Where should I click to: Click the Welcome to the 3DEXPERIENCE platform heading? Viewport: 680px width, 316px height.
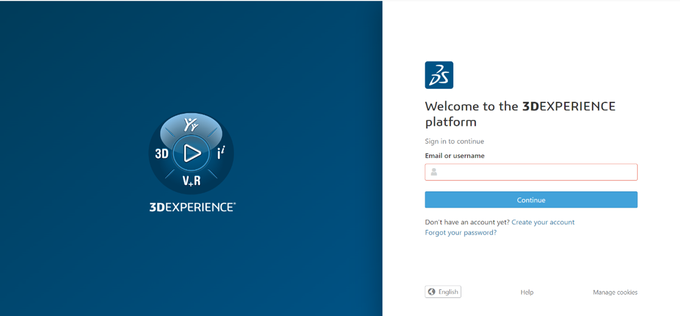pos(520,114)
